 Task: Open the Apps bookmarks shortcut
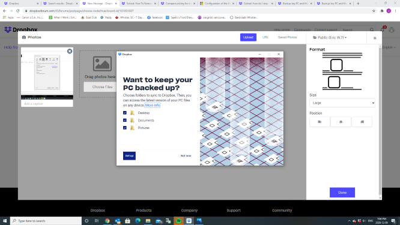[x=8, y=17]
